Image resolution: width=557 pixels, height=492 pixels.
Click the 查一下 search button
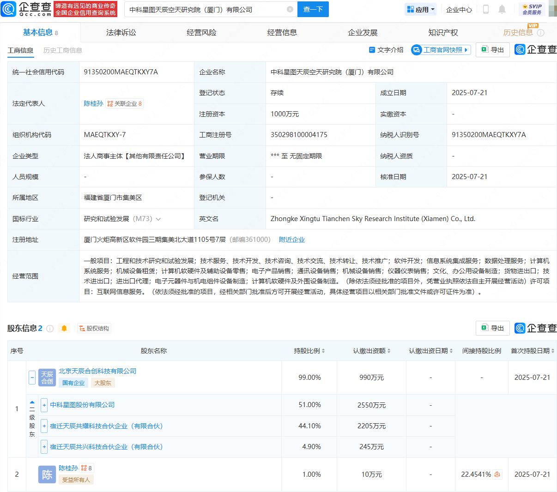pyautogui.click(x=313, y=9)
